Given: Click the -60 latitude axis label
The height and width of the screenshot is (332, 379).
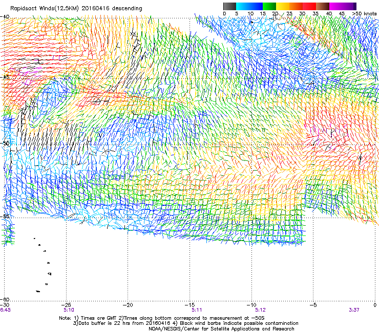Looking at the screenshot, I should pos(5,299).
